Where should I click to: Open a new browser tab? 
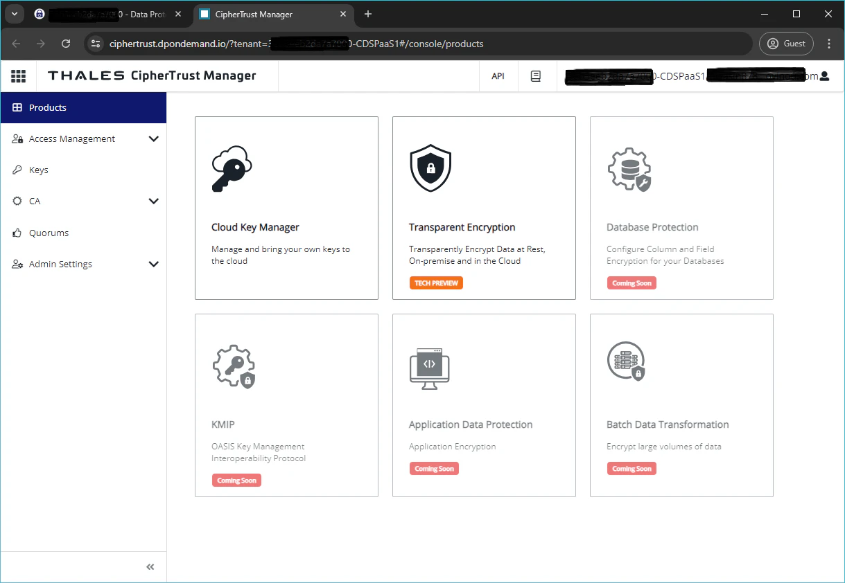[x=368, y=14]
